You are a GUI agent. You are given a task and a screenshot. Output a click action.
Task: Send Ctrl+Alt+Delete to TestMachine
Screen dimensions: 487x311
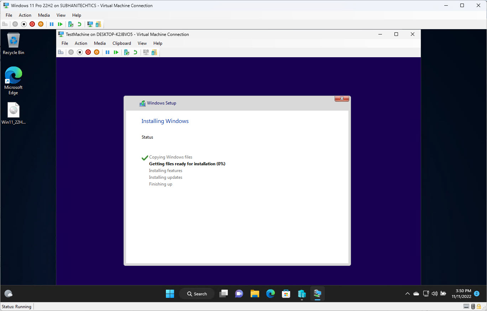tap(61, 52)
